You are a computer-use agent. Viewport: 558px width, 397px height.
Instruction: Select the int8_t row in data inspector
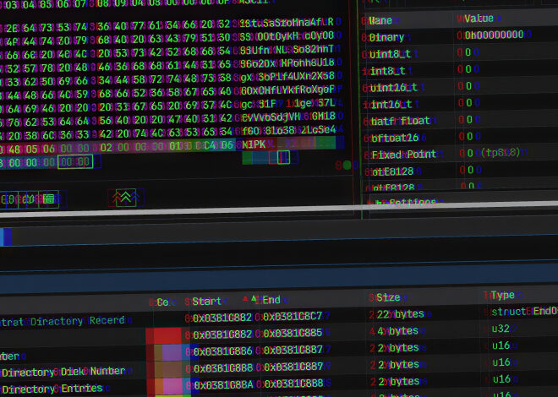click(x=459, y=69)
